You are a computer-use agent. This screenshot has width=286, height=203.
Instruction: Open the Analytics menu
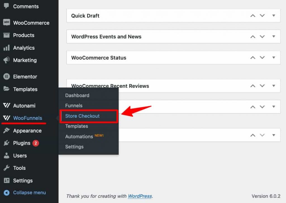[x=24, y=48]
